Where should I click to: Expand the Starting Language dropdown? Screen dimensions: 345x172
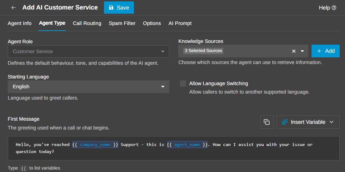[88, 87]
